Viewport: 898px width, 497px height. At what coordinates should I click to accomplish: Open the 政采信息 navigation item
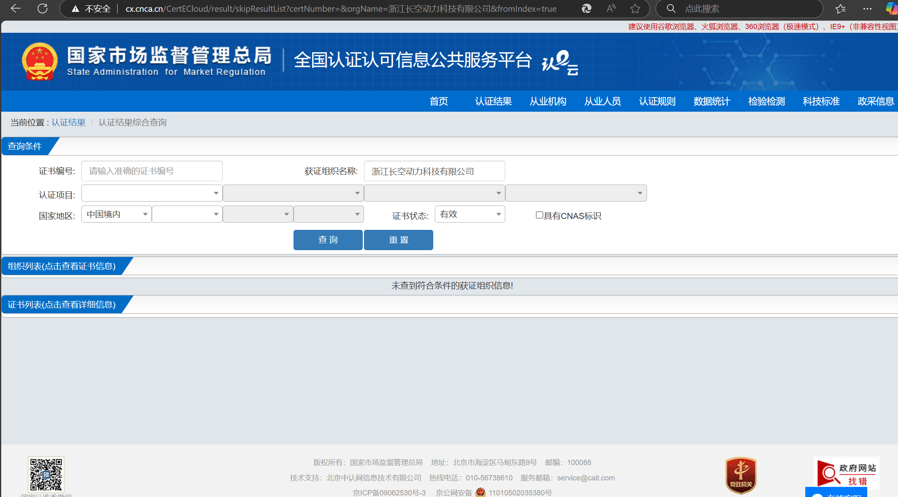coord(876,101)
